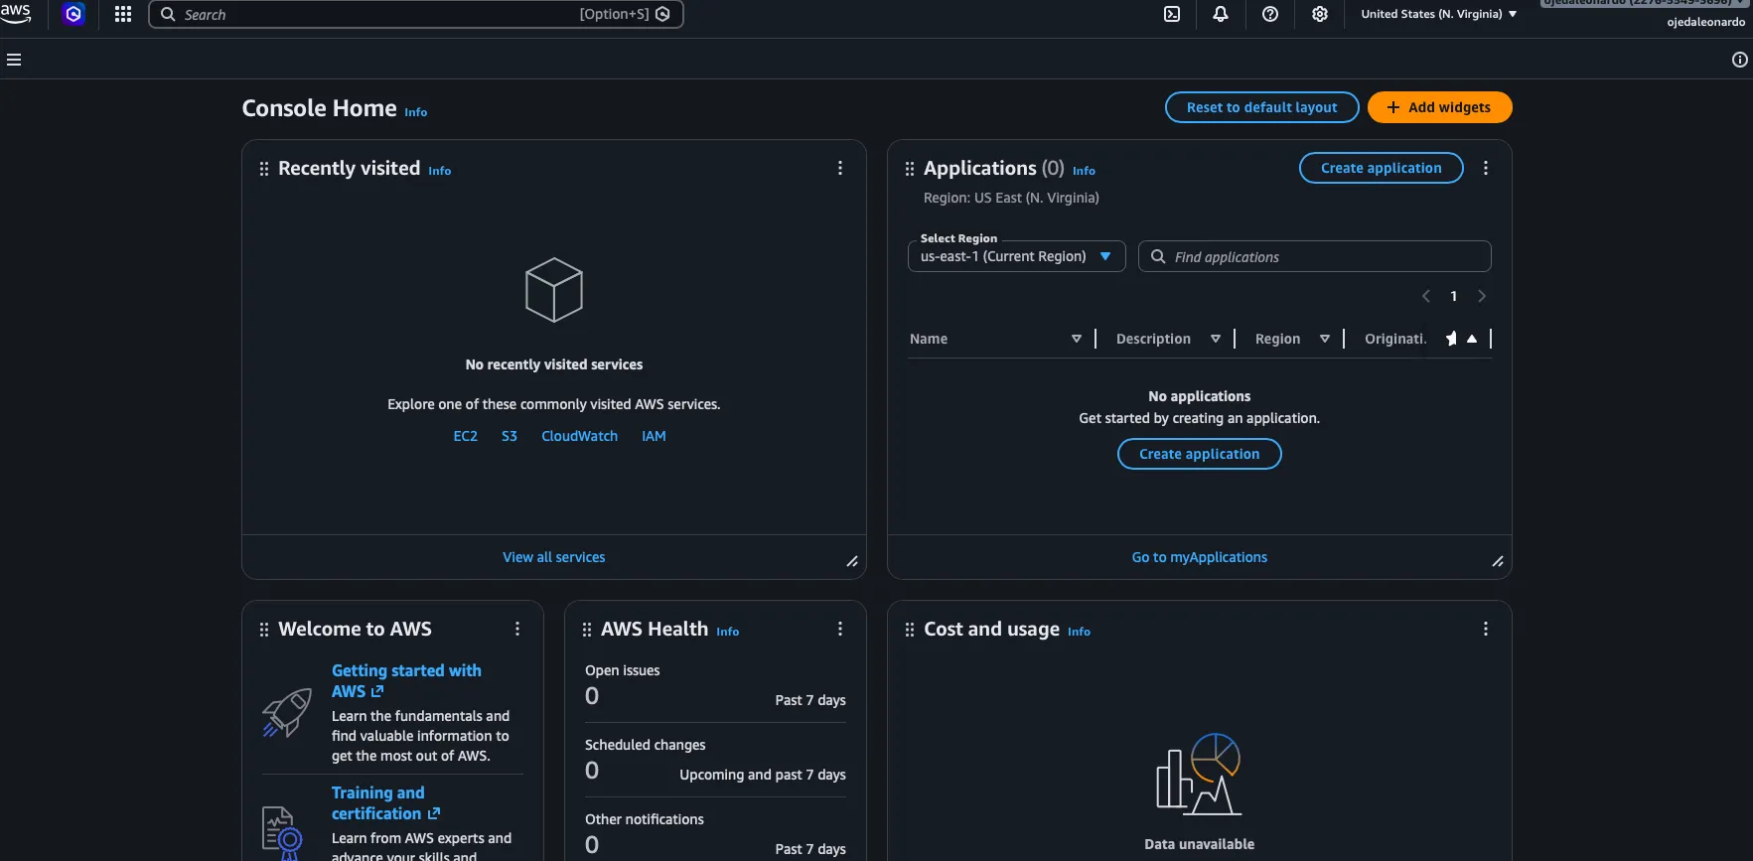Open Applications widget options menu
The image size is (1753, 861).
1486,168
